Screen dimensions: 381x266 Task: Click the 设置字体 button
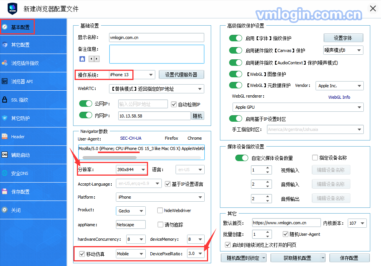pyautogui.click(x=343, y=38)
